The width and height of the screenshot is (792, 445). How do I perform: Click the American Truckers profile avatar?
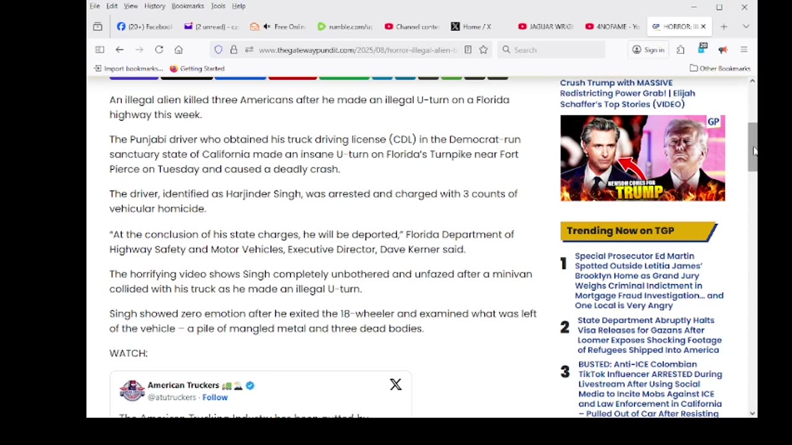132,391
